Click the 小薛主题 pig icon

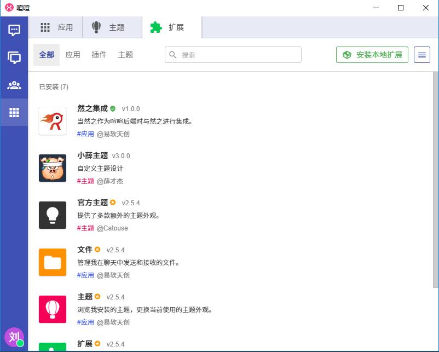point(53,168)
